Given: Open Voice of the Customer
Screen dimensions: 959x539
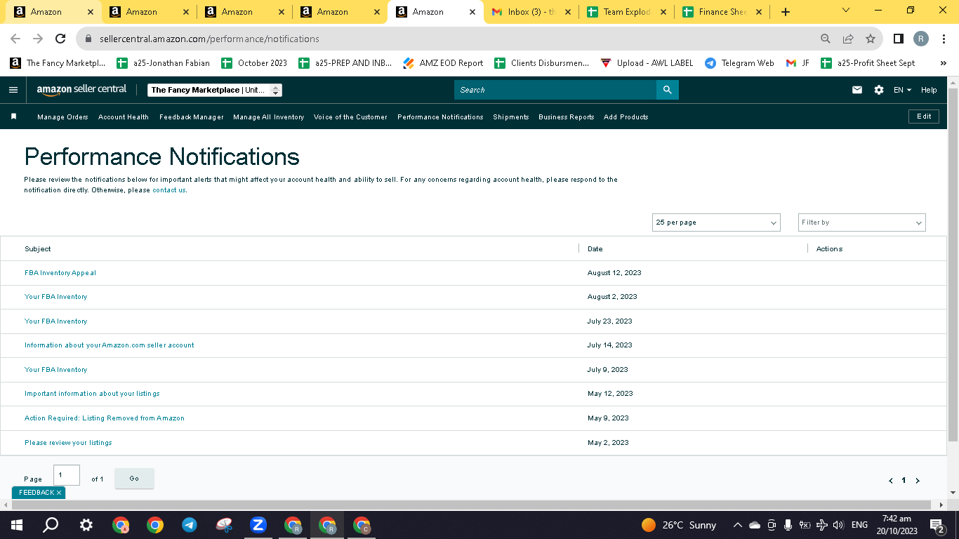Looking at the screenshot, I should point(350,117).
